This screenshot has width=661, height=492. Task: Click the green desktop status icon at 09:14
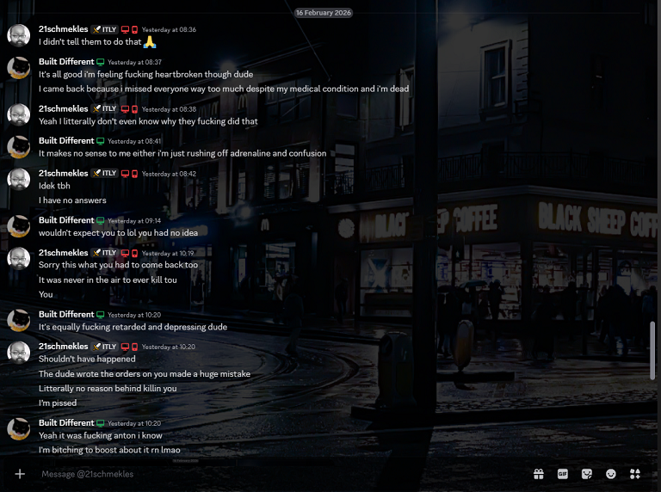point(101,220)
